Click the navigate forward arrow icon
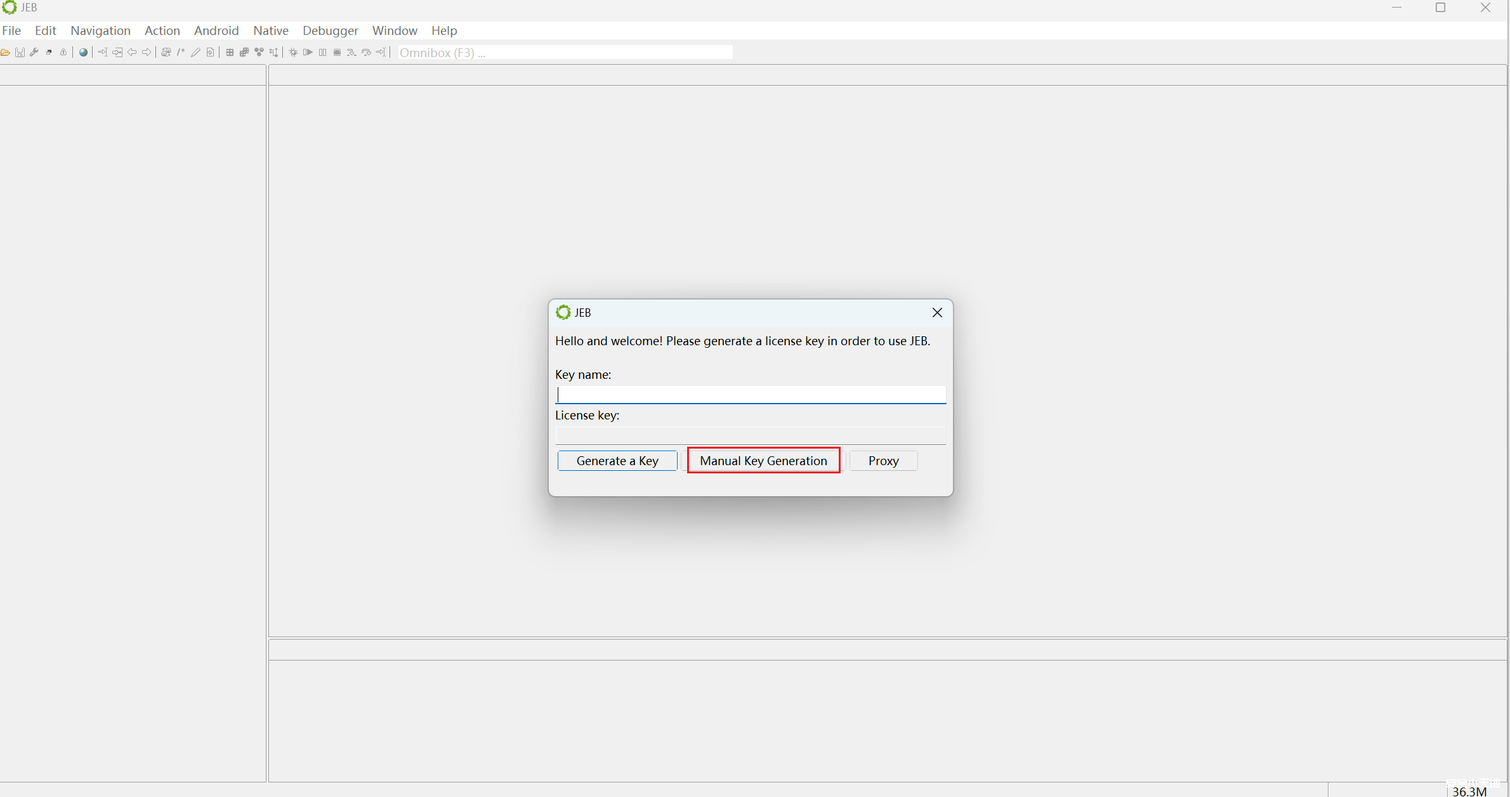 [147, 53]
